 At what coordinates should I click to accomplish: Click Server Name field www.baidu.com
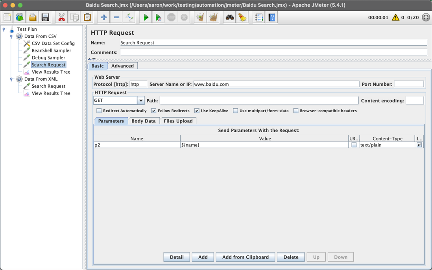tap(276, 84)
